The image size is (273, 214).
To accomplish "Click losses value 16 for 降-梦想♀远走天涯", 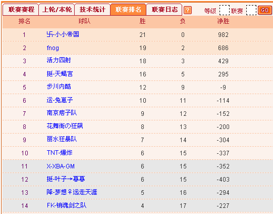I will point(183,193).
